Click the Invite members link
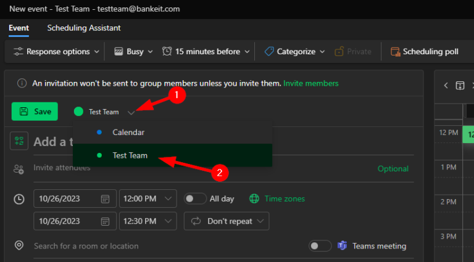 click(x=311, y=83)
